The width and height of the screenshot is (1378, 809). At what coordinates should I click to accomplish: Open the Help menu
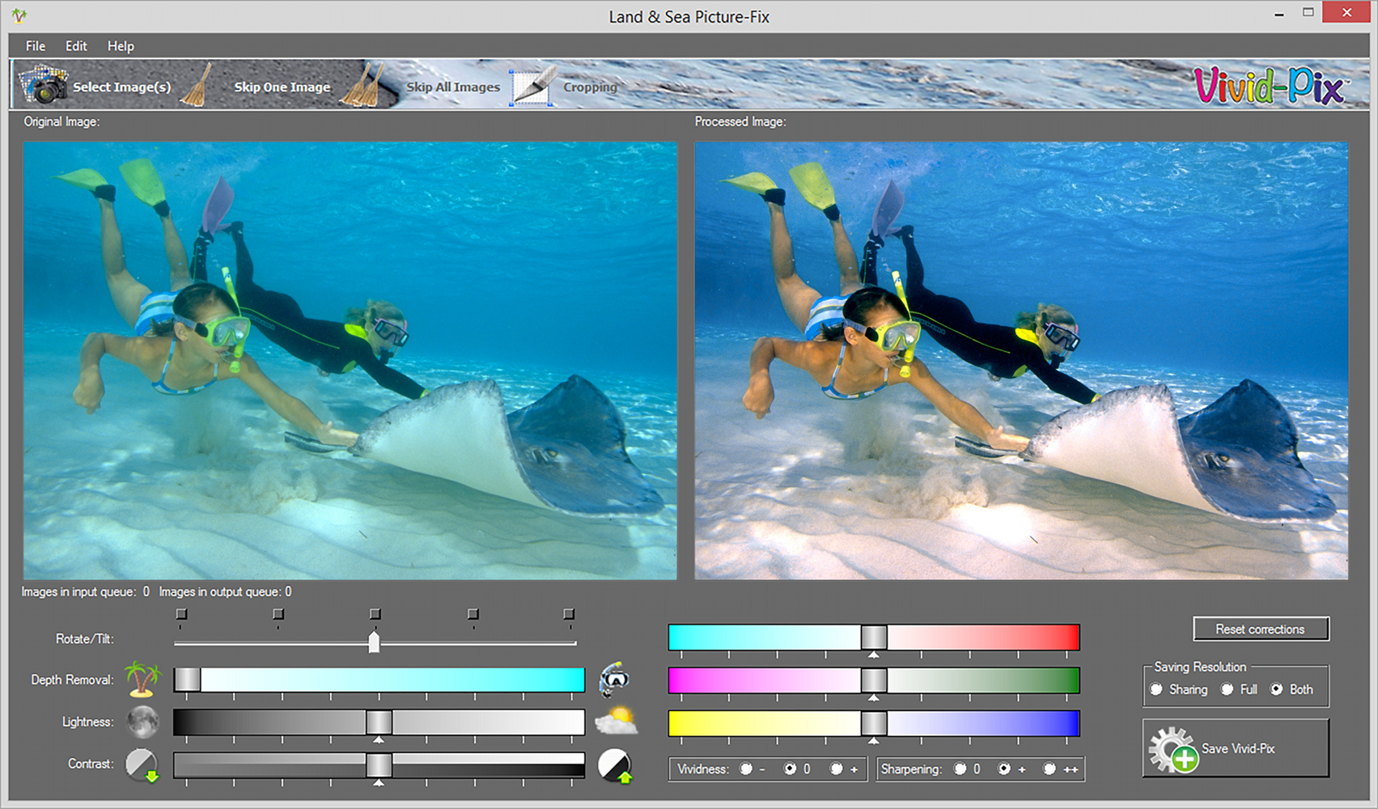(121, 46)
